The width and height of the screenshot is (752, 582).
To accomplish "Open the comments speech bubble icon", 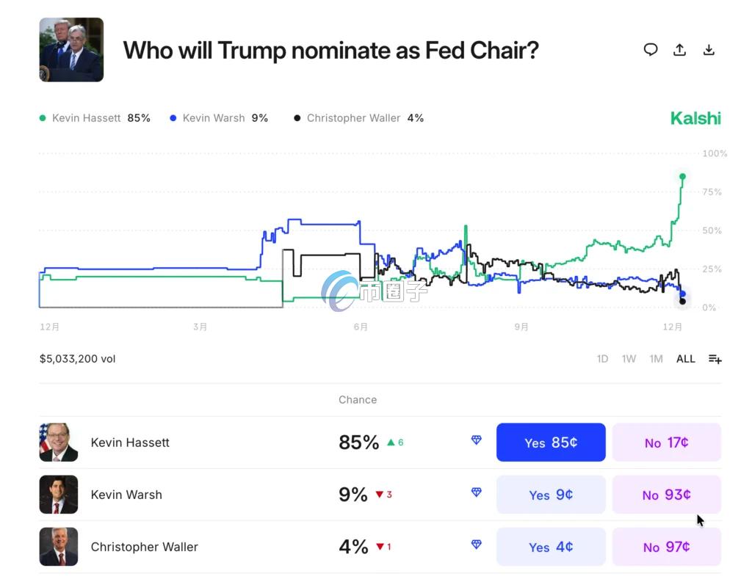I will pyautogui.click(x=651, y=50).
